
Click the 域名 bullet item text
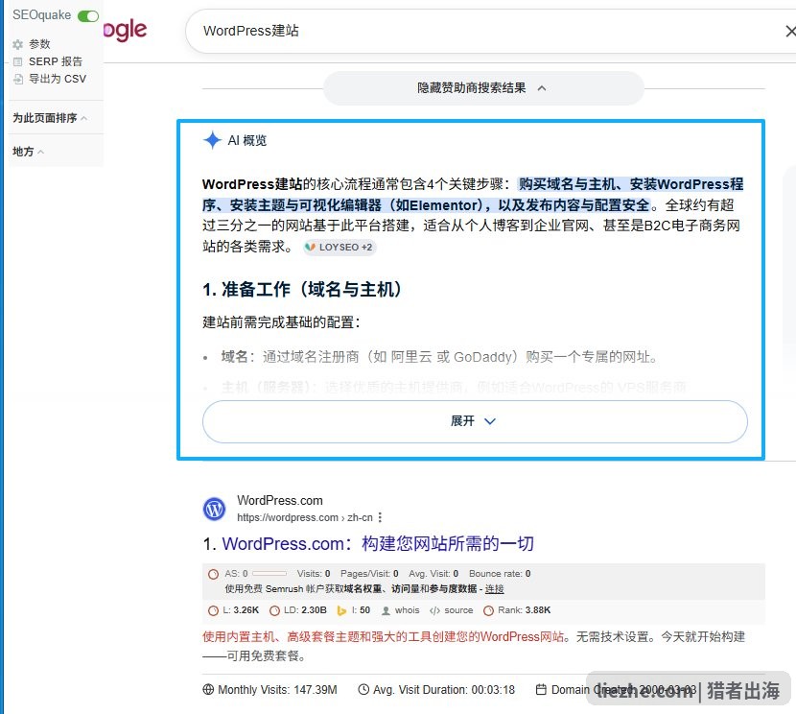coord(439,357)
